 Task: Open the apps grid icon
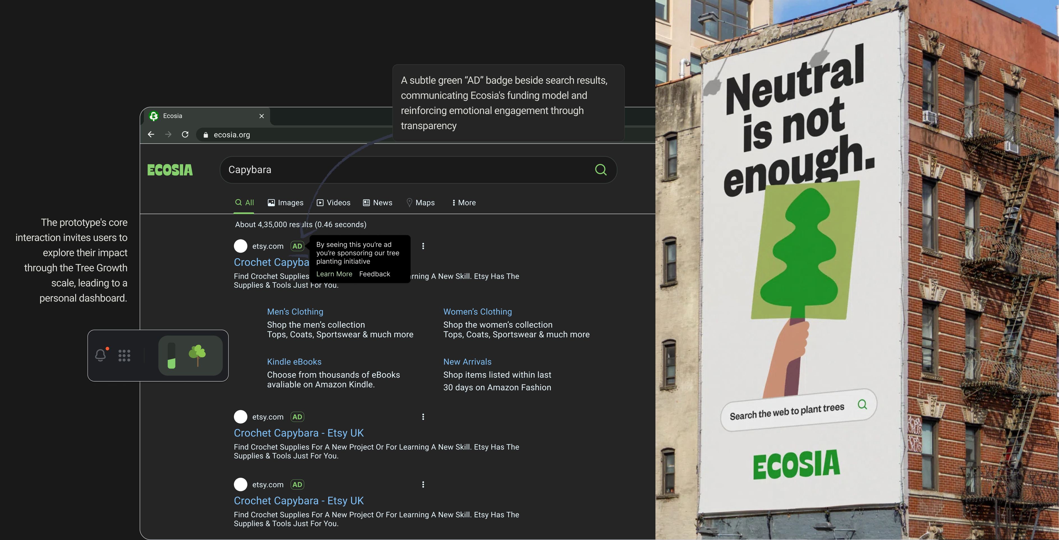[x=124, y=356]
